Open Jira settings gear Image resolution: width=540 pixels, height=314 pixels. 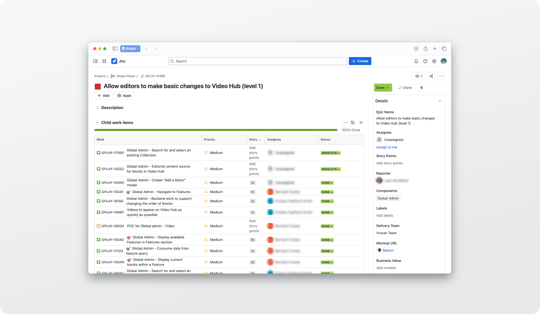coord(434,61)
